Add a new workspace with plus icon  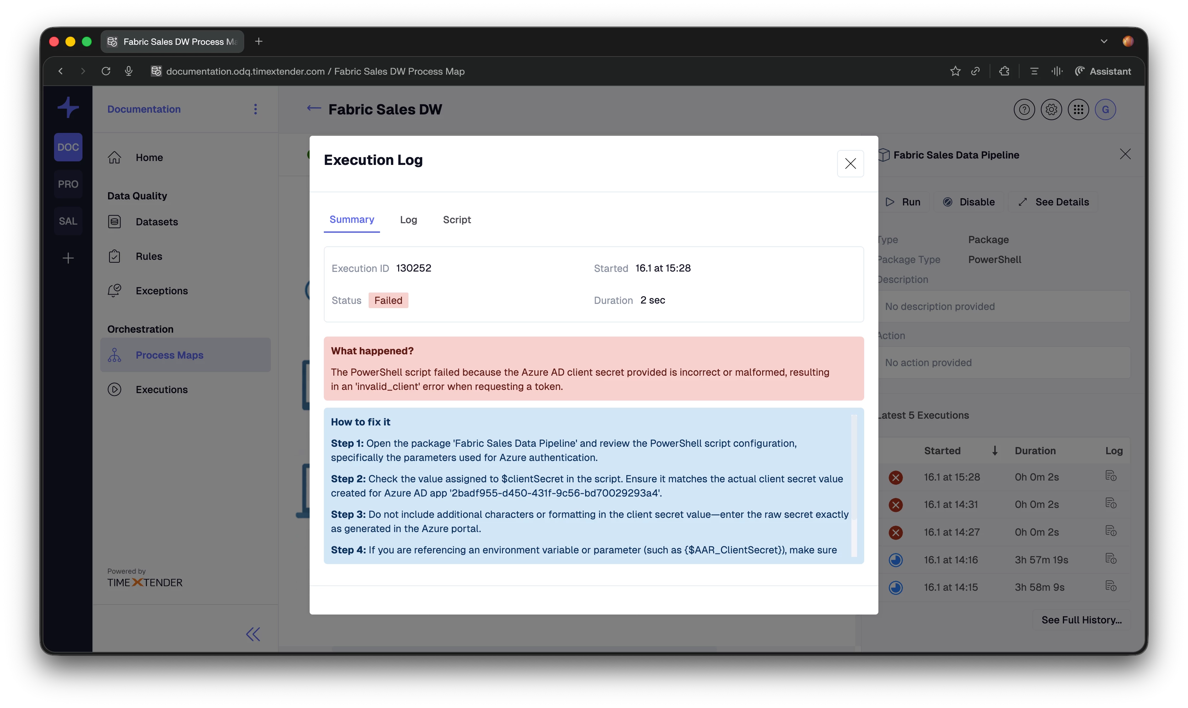pyautogui.click(x=68, y=259)
